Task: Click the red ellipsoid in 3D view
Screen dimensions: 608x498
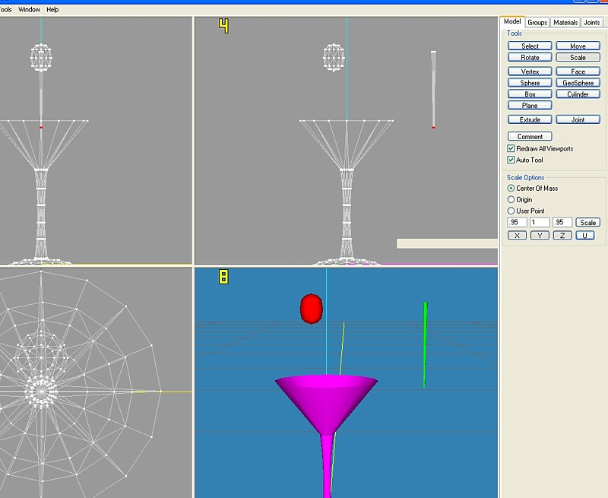Action: (312, 308)
